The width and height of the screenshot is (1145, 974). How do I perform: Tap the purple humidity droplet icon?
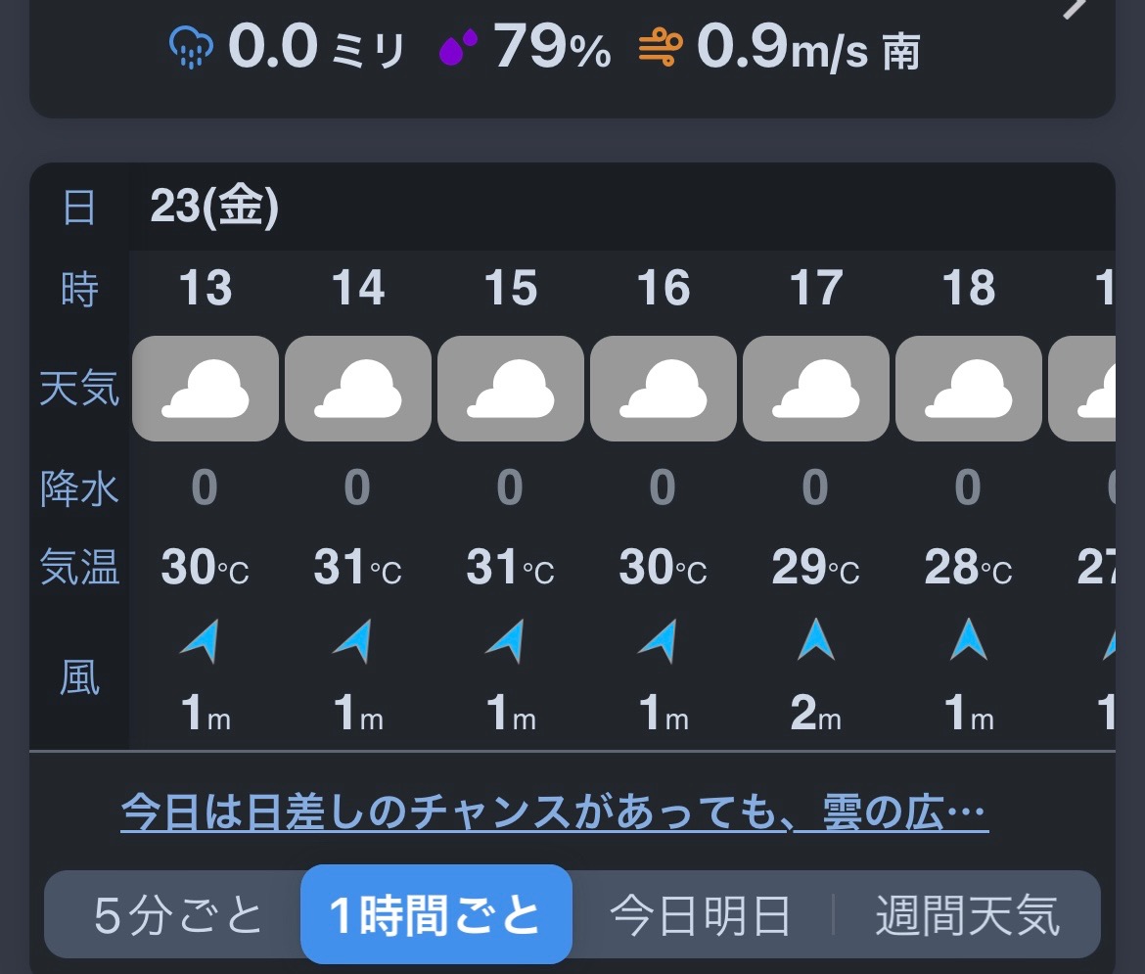458,47
